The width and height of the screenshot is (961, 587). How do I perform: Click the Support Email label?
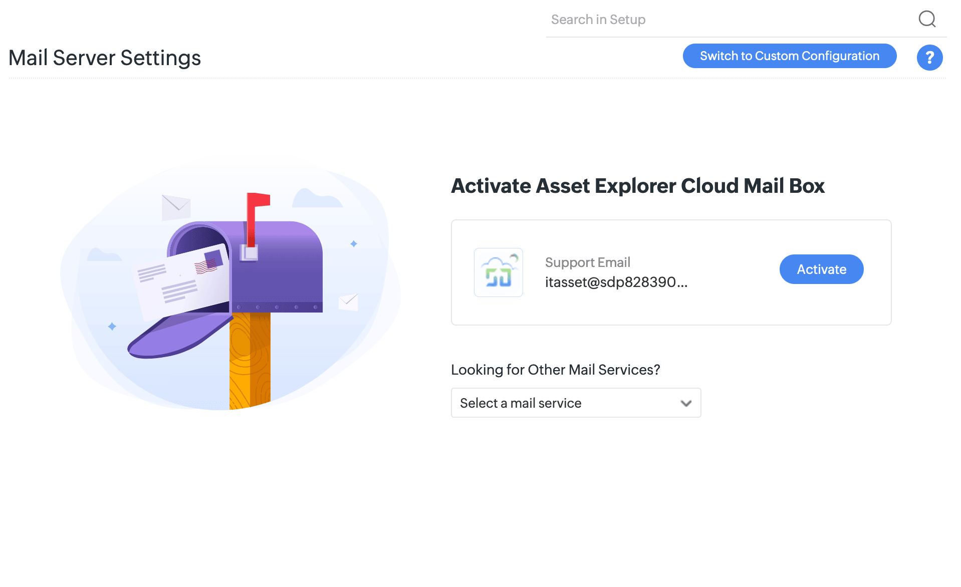click(587, 262)
